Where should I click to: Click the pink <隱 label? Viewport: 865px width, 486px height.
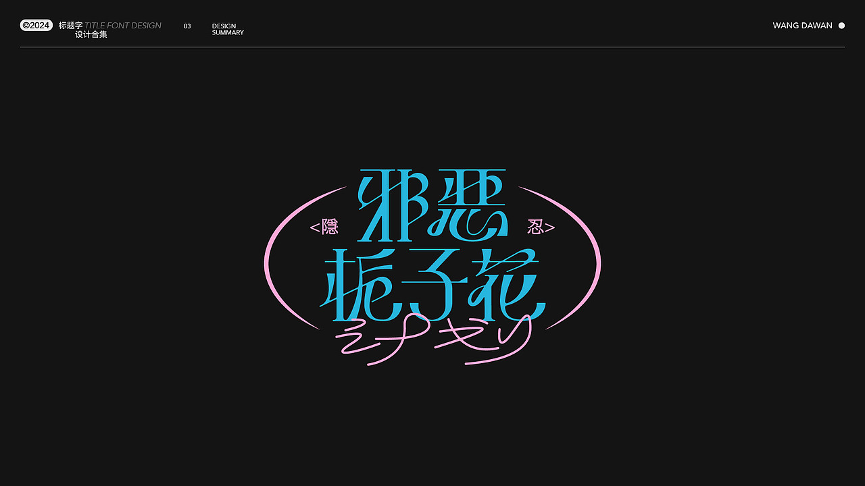(x=324, y=227)
